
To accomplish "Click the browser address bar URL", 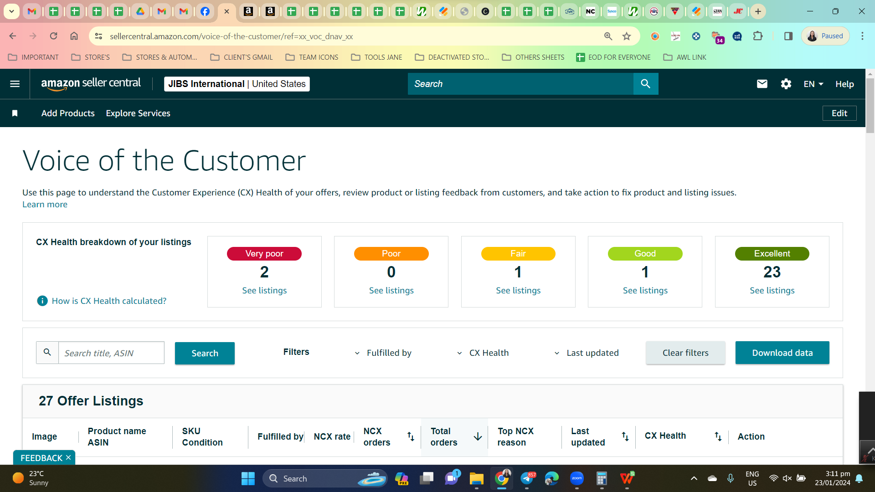I will click(x=231, y=36).
